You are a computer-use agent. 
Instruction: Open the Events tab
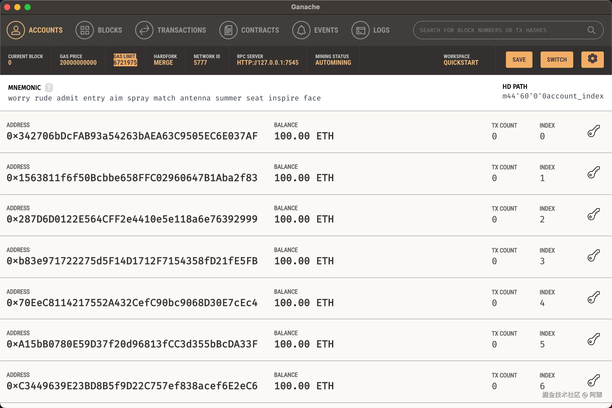(315, 30)
